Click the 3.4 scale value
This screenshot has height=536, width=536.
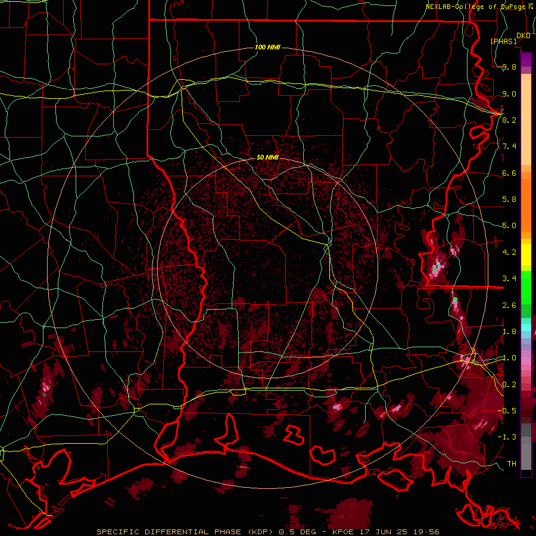click(x=509, y=278)
